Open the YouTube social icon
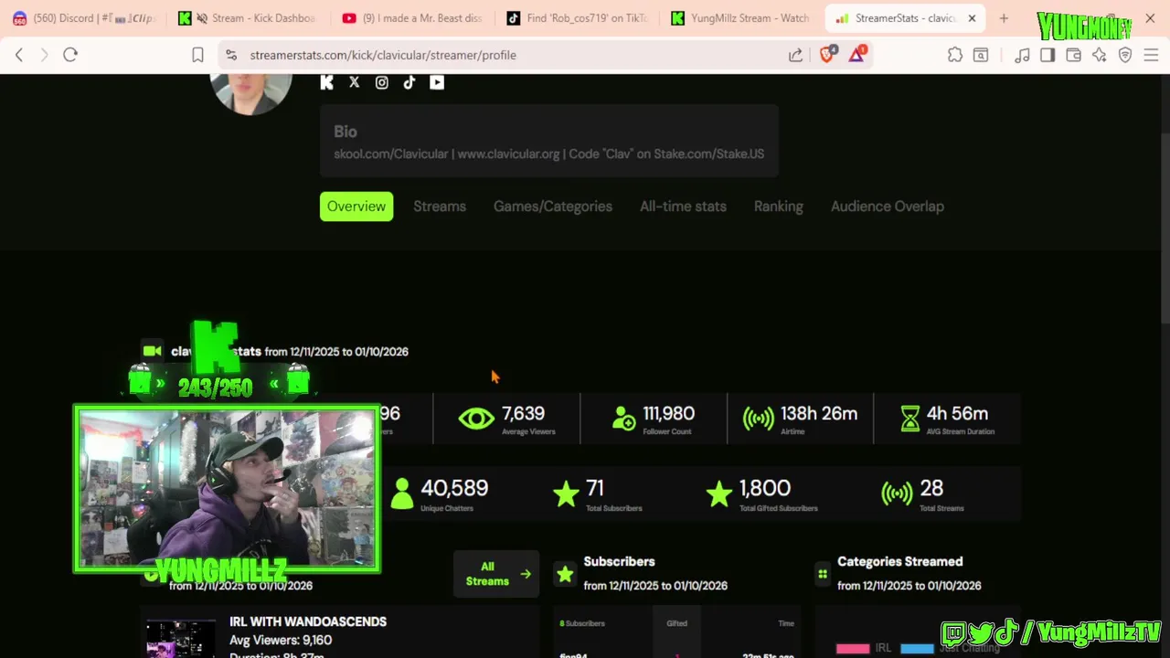The width and height of the screenshot is (1170, 658). tap(437, 82)
